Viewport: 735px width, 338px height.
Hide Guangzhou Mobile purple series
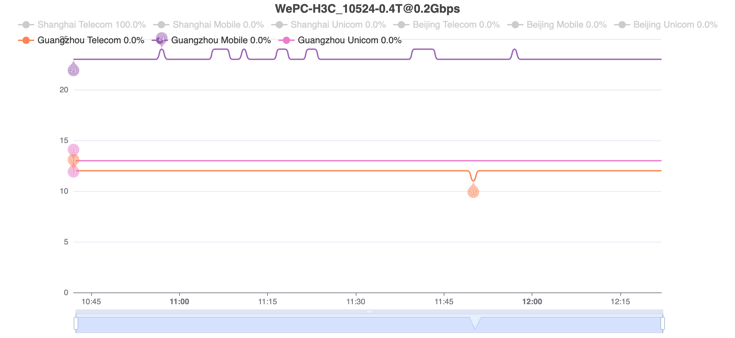point(211,40)
